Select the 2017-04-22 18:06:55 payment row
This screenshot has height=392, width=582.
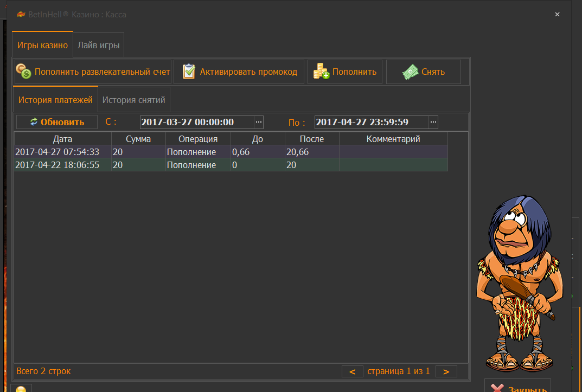point(57,165)
